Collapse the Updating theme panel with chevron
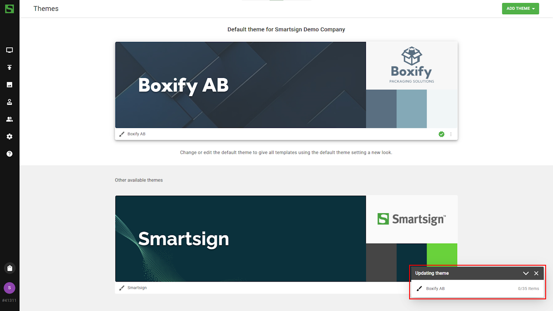The image size is (553, 311). click(526, 273)
